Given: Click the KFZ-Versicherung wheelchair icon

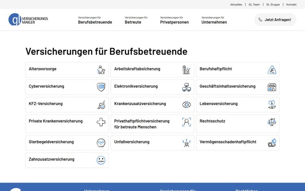Looking at the screenshot, I should point(101,105).
